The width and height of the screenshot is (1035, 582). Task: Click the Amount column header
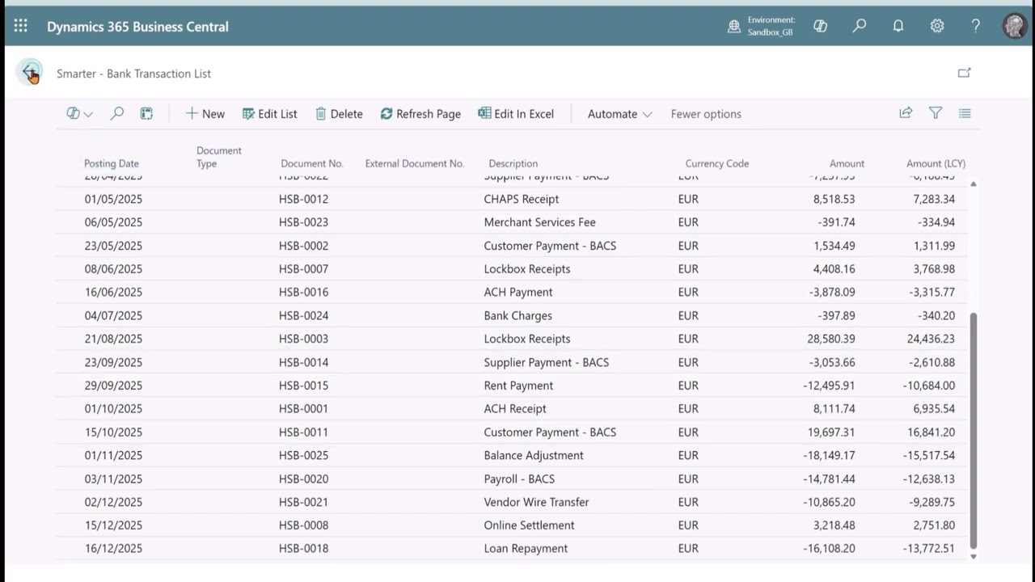coord(847,163)
